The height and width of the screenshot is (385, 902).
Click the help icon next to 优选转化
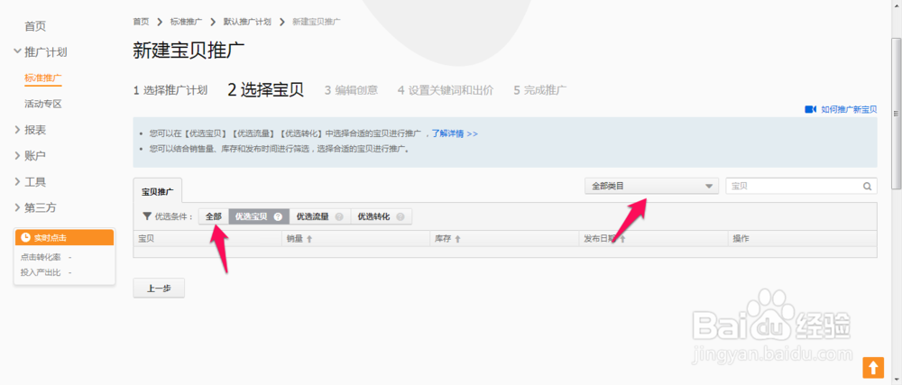coord(400,217)
